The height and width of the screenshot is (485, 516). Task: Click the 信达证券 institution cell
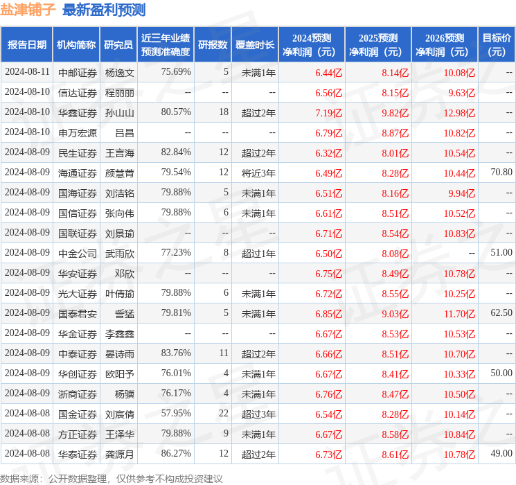pyautogui.click(x=78, y=93)
